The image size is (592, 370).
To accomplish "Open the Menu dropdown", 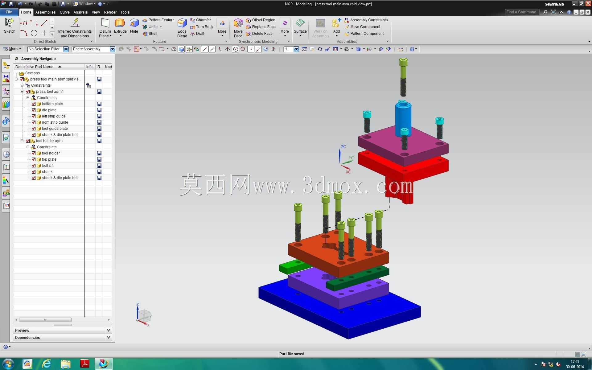I will 12,49.
